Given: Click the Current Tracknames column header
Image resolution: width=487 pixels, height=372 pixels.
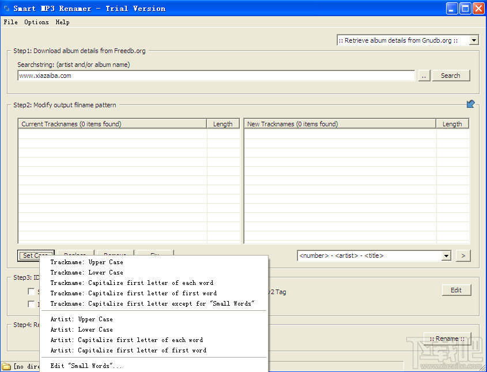Looking at the screenshot, I should coord(112,124).
